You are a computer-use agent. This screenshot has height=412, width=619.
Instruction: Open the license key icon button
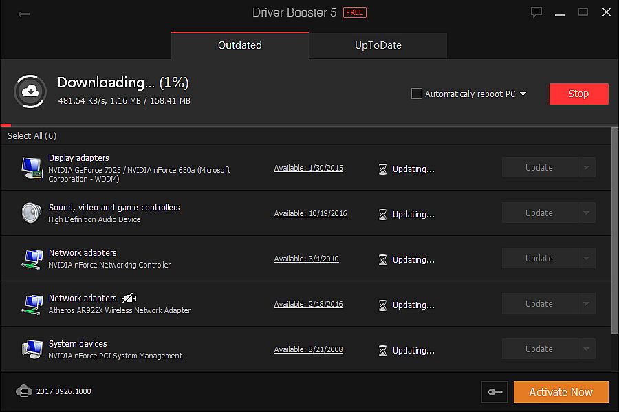coord(495,392)
